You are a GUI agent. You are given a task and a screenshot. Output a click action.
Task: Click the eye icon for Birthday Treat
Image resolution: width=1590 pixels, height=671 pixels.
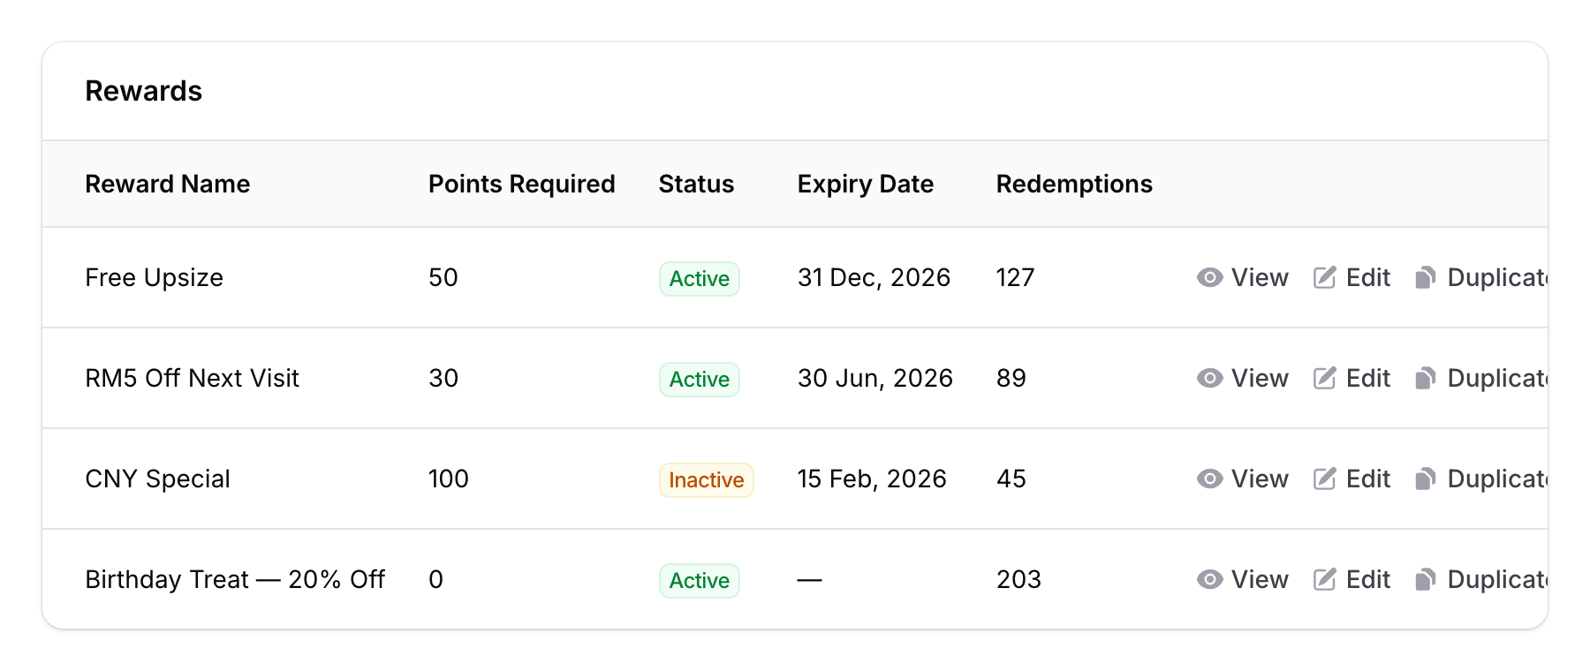pyautogui.click(x=1209, y=579)
